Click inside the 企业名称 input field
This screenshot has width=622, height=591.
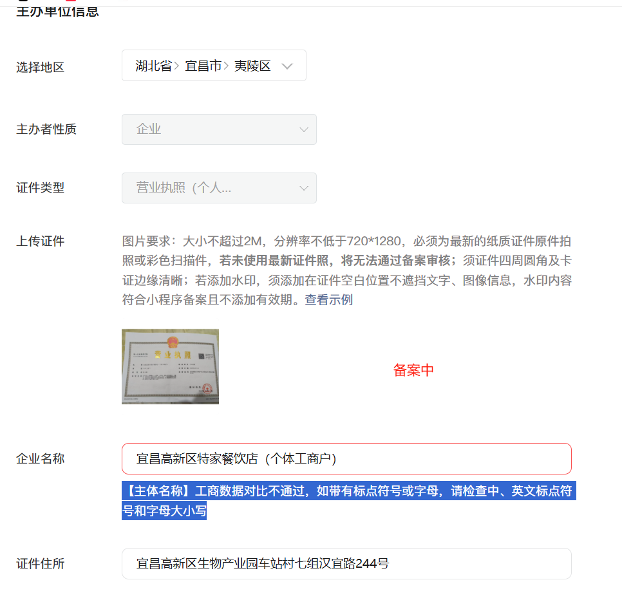346,458
